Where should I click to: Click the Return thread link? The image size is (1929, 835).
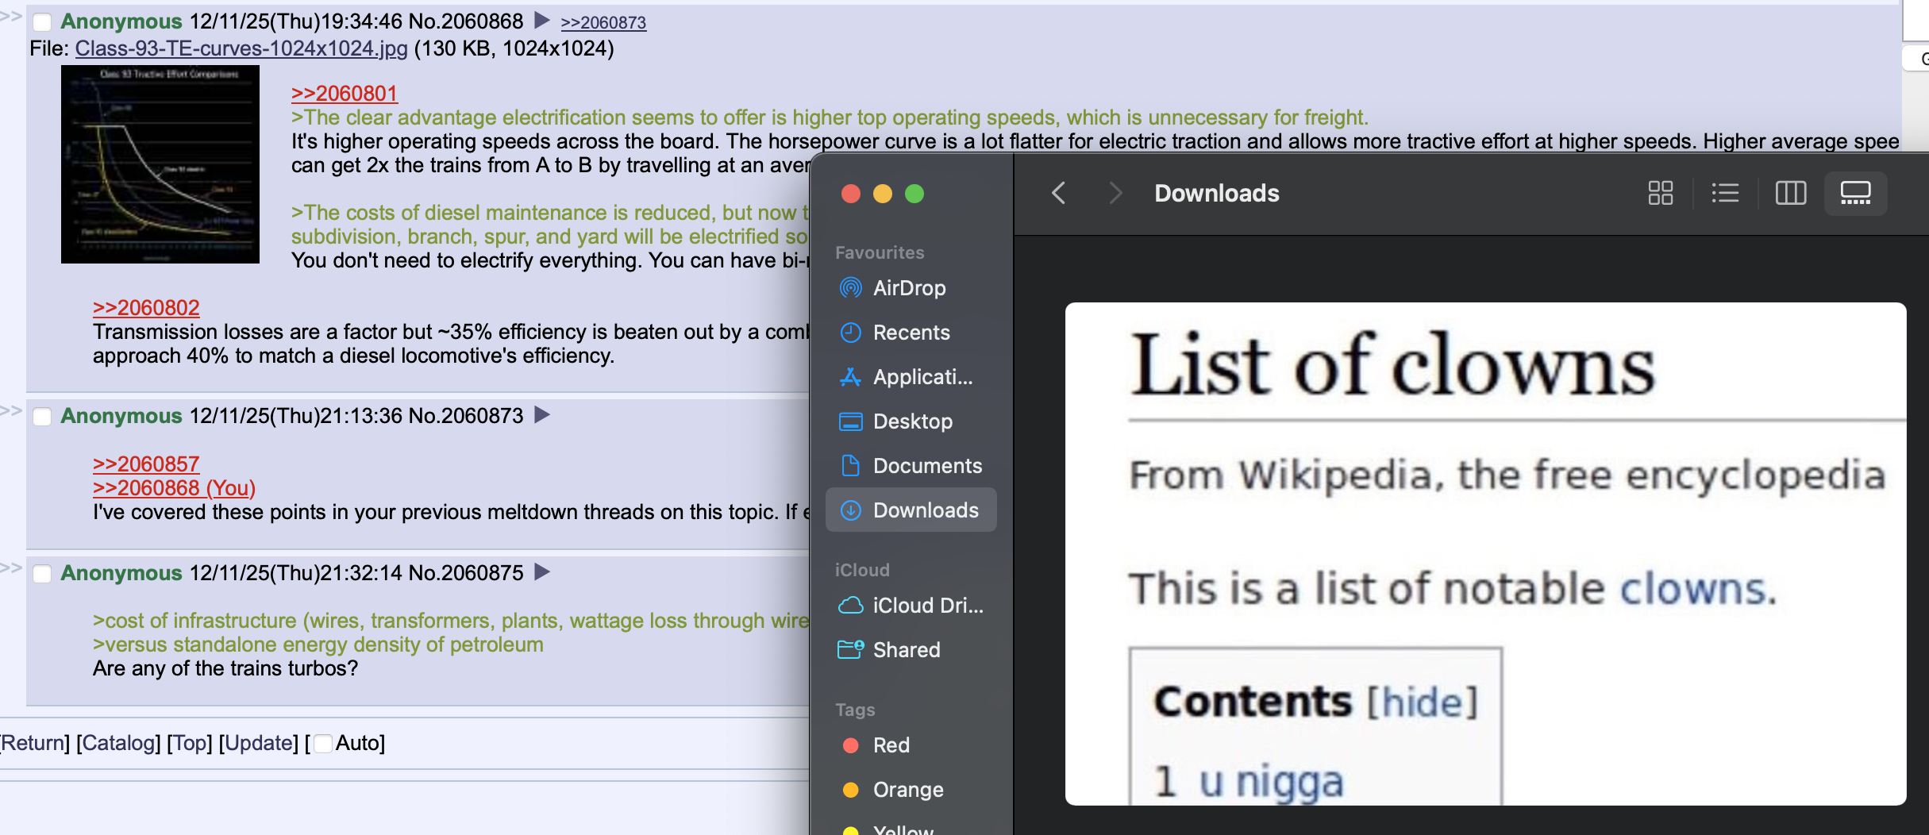33,743
